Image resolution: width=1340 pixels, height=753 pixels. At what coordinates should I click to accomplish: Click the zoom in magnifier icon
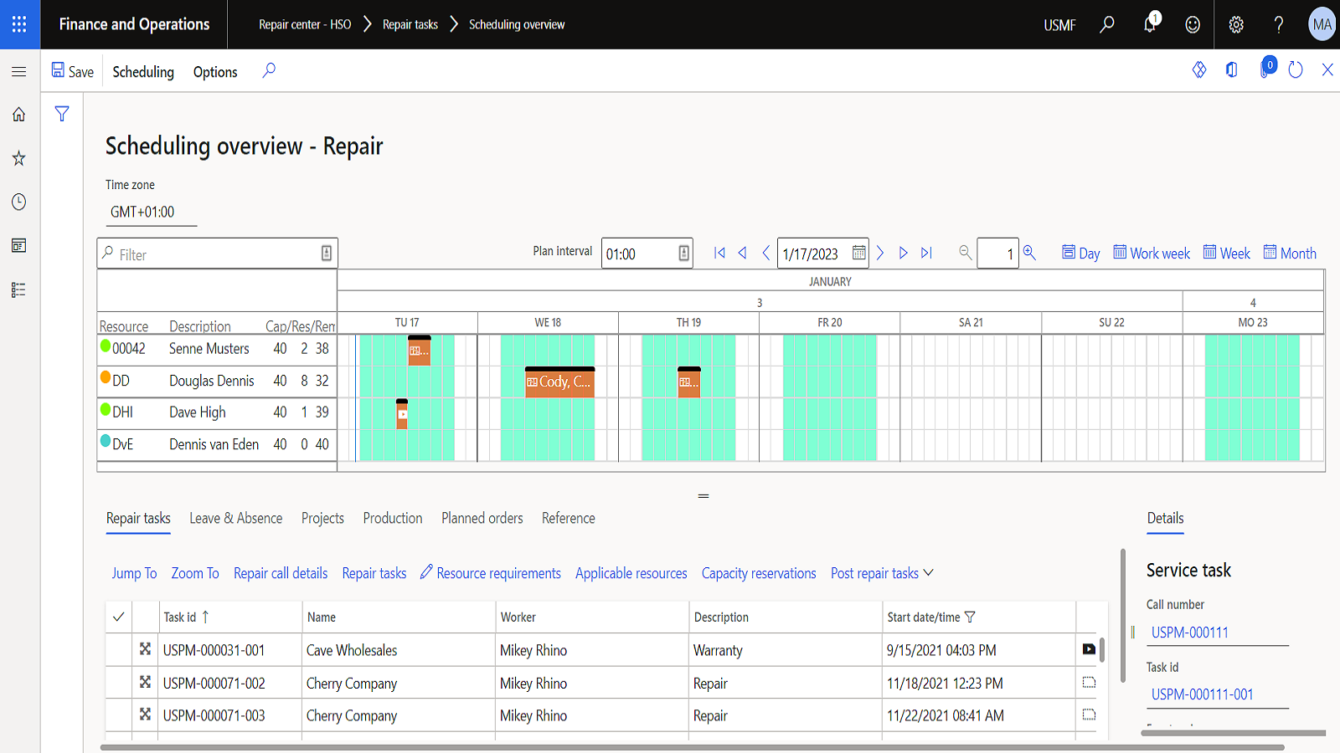(x=1029, y=253)
